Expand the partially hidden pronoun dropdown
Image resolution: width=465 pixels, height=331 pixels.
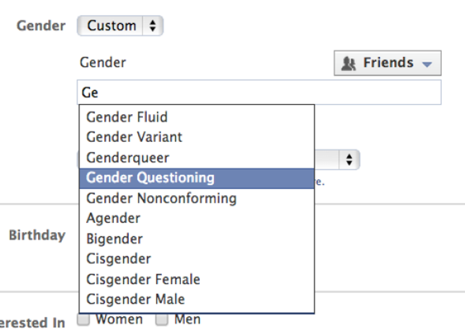tap(349, 160)
